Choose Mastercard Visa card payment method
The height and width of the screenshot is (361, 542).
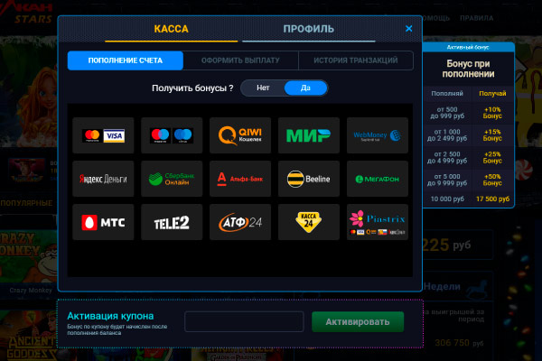(103, 135)
